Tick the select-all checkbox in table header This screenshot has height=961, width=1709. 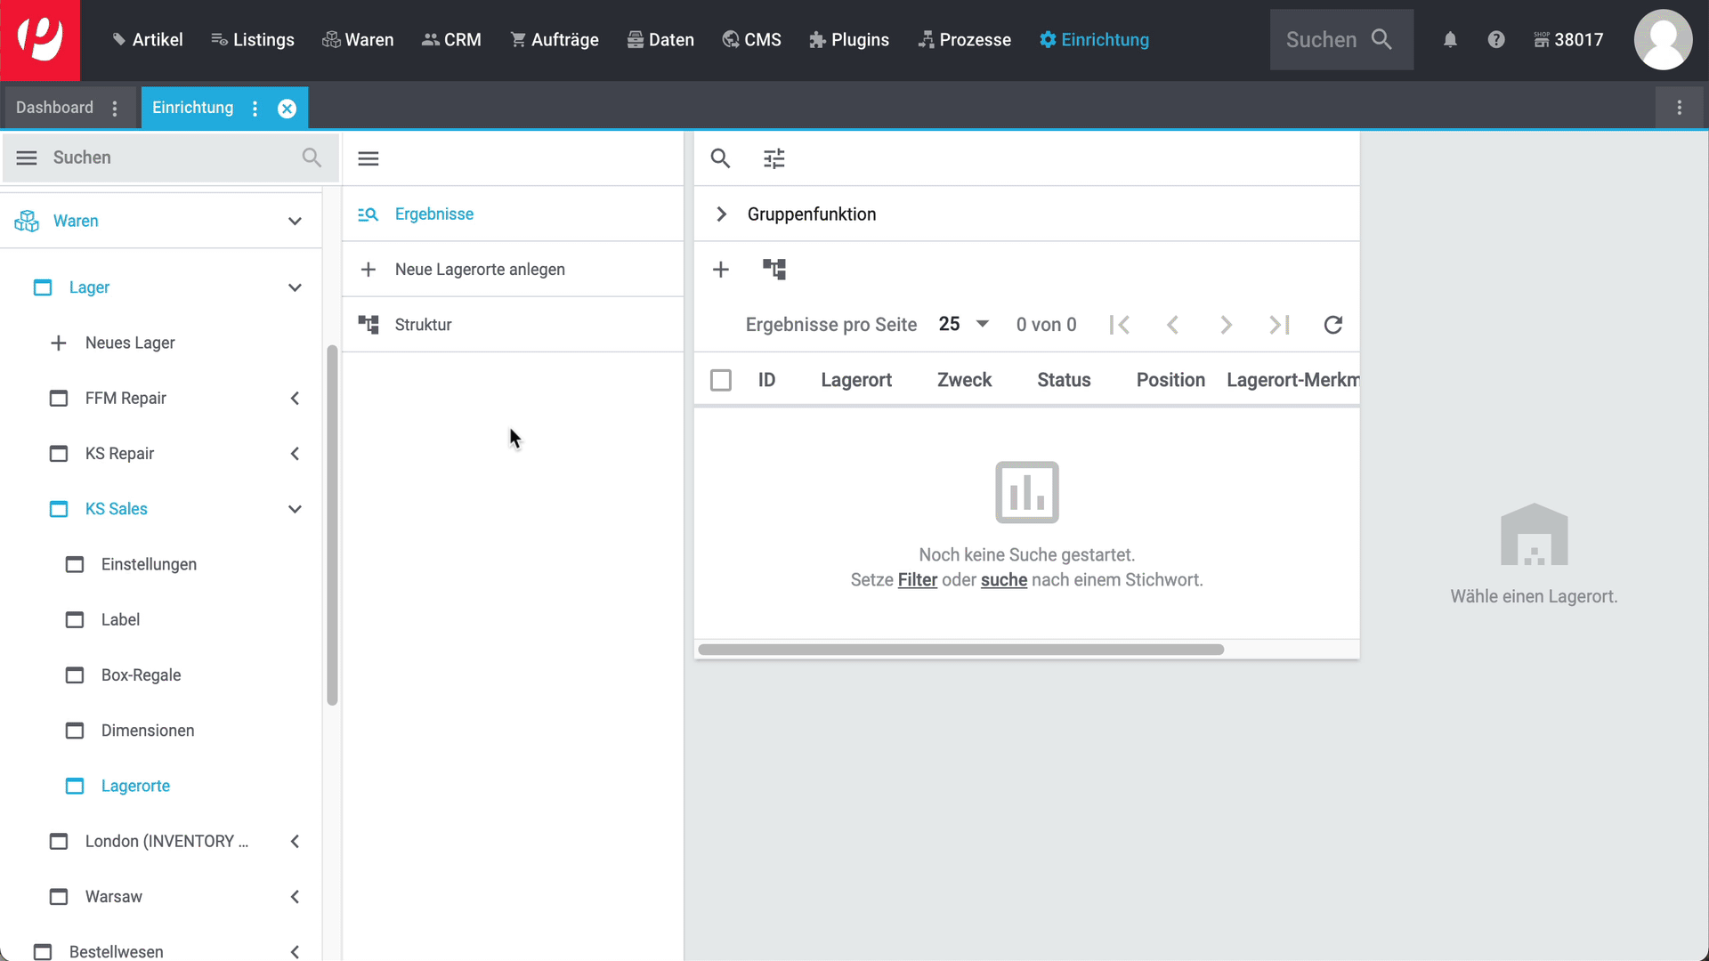click(x=721, y=380)
